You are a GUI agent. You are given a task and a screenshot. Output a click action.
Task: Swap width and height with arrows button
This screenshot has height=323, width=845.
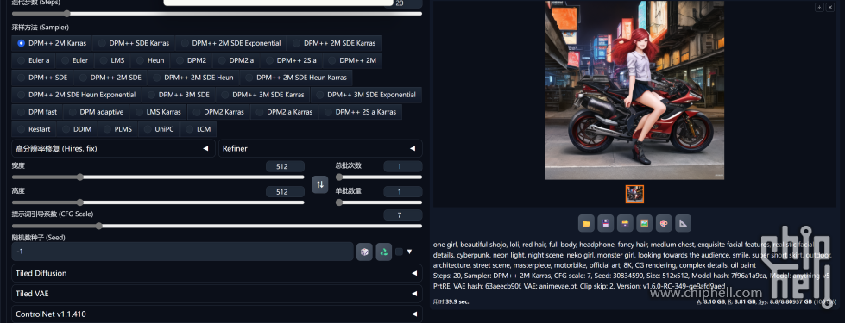pos(320,184)
